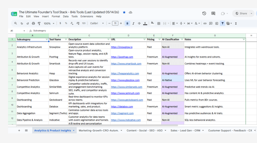Decrease decimal places icon

point(72,23)
